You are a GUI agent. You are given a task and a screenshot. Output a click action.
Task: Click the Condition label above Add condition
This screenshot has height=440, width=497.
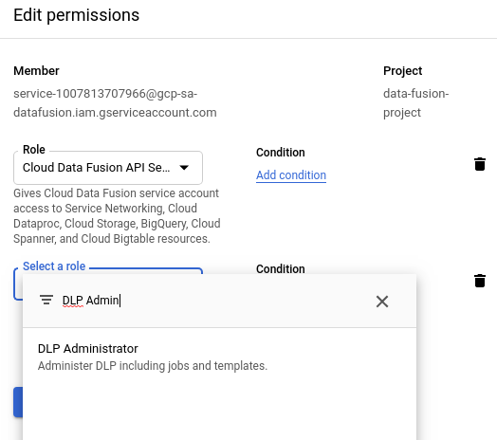(x=281, y=153)
